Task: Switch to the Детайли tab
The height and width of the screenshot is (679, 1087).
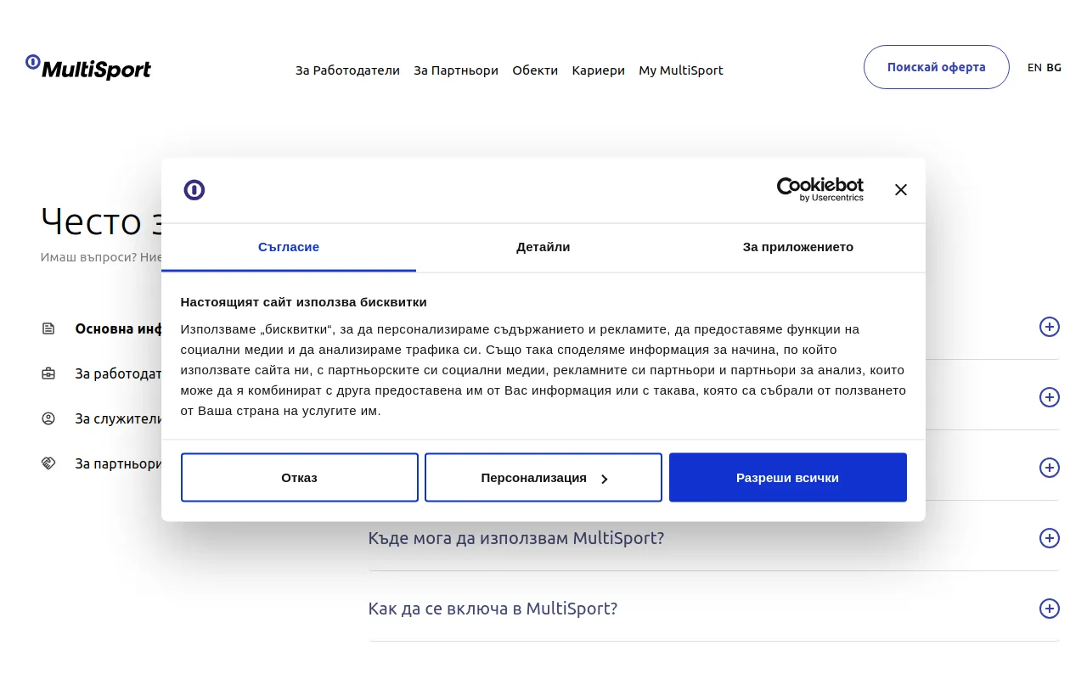Action: [543, 247]
